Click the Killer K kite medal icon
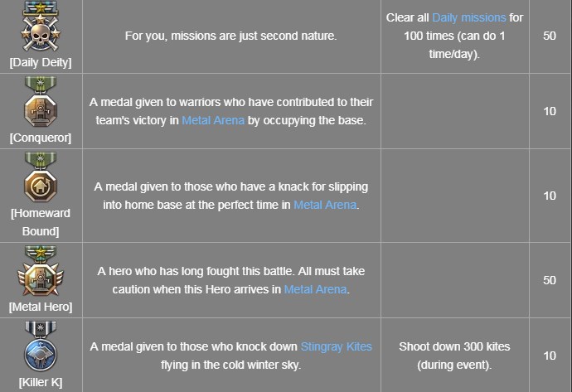The width and height of the screenshot is (572, 392). pos(40,347)
